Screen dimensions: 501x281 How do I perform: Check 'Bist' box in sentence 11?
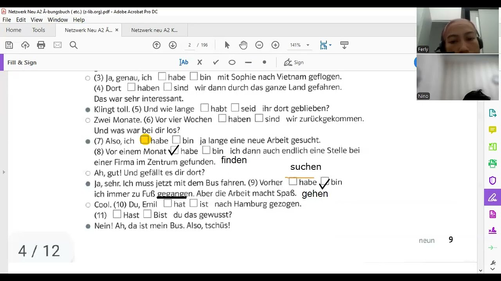click(x=147, y=214)
